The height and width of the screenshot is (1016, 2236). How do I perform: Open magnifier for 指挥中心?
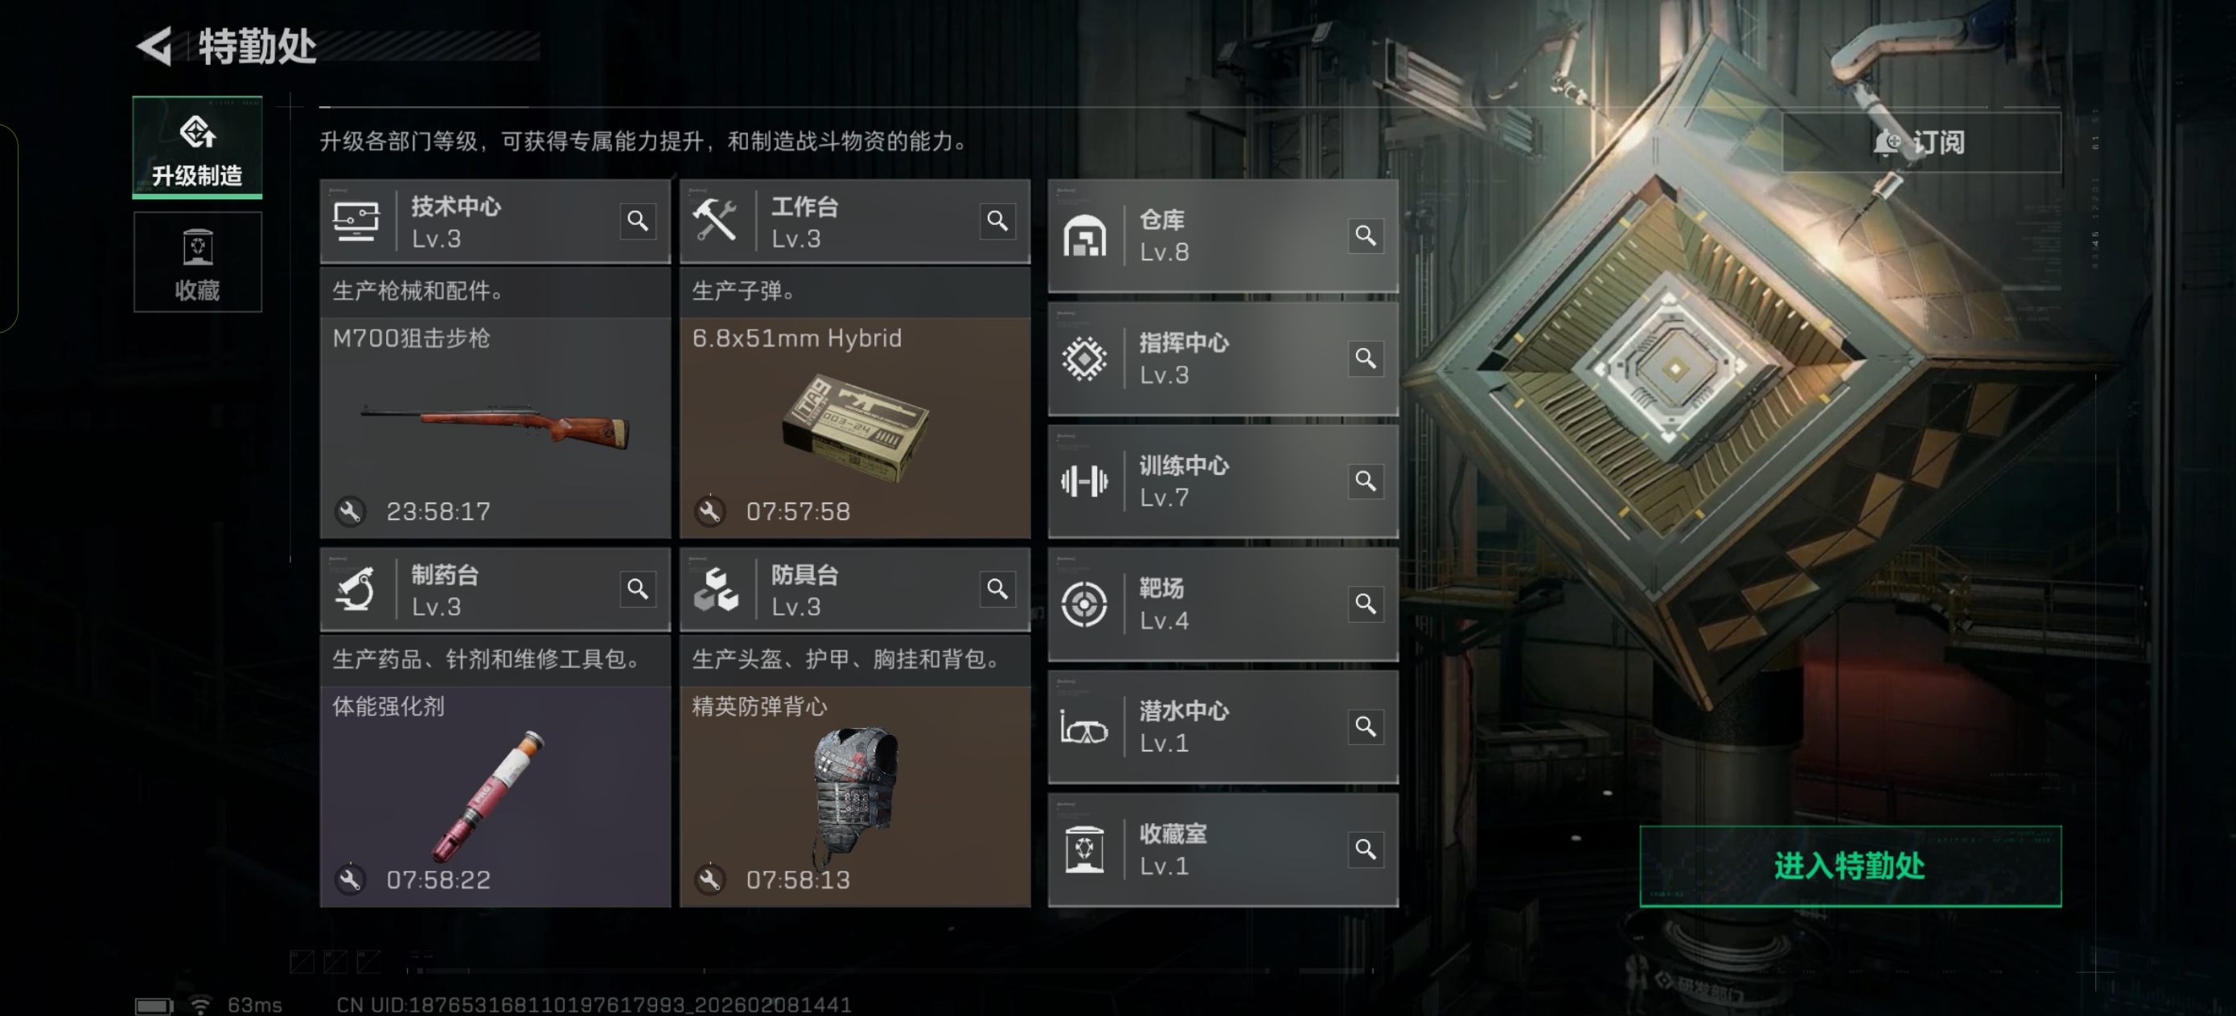pos(1366,358)
